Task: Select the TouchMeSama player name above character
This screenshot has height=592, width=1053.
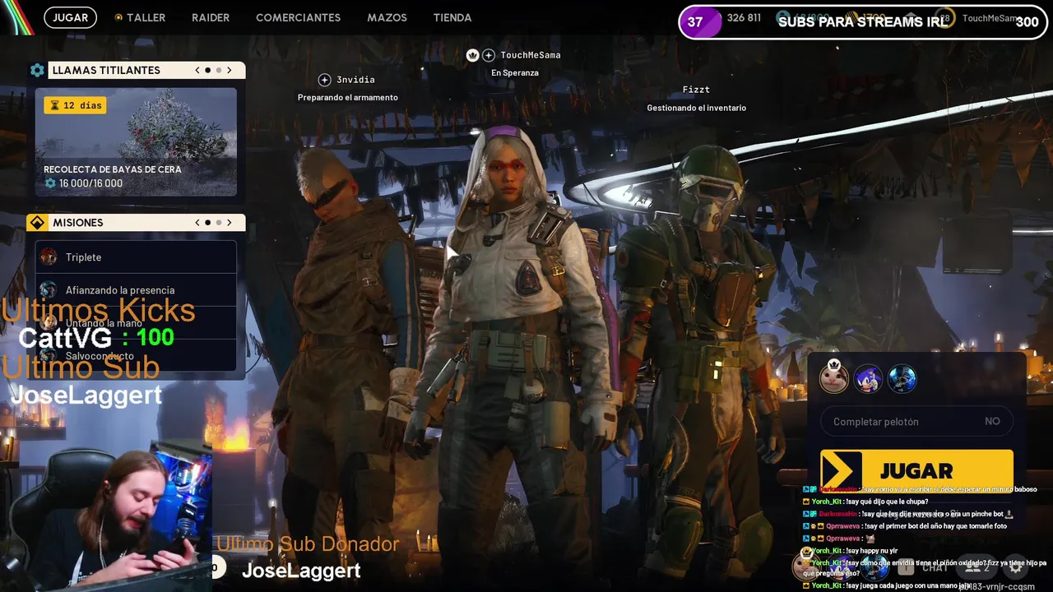Action: tap(531, 55)
